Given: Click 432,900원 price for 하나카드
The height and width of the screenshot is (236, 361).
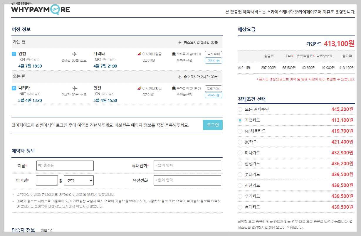Looking at the screenshot, I should click(x=342, y=153).
